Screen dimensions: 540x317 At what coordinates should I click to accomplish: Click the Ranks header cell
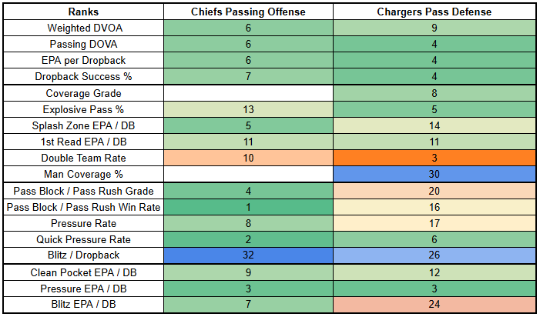coord(83,12)
